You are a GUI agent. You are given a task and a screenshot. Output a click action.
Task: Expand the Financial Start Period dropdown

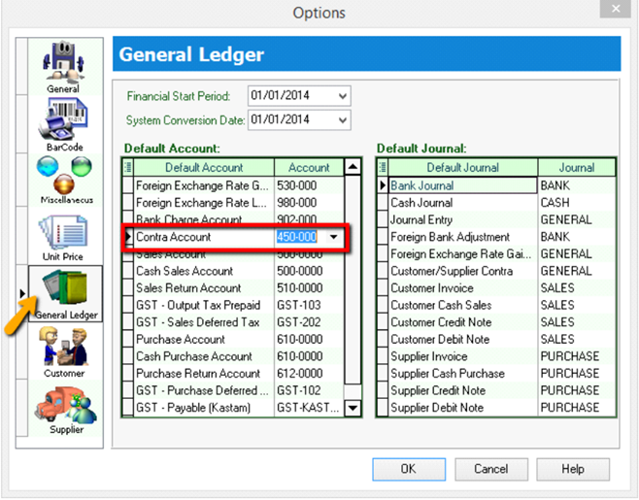coord(341,96)
